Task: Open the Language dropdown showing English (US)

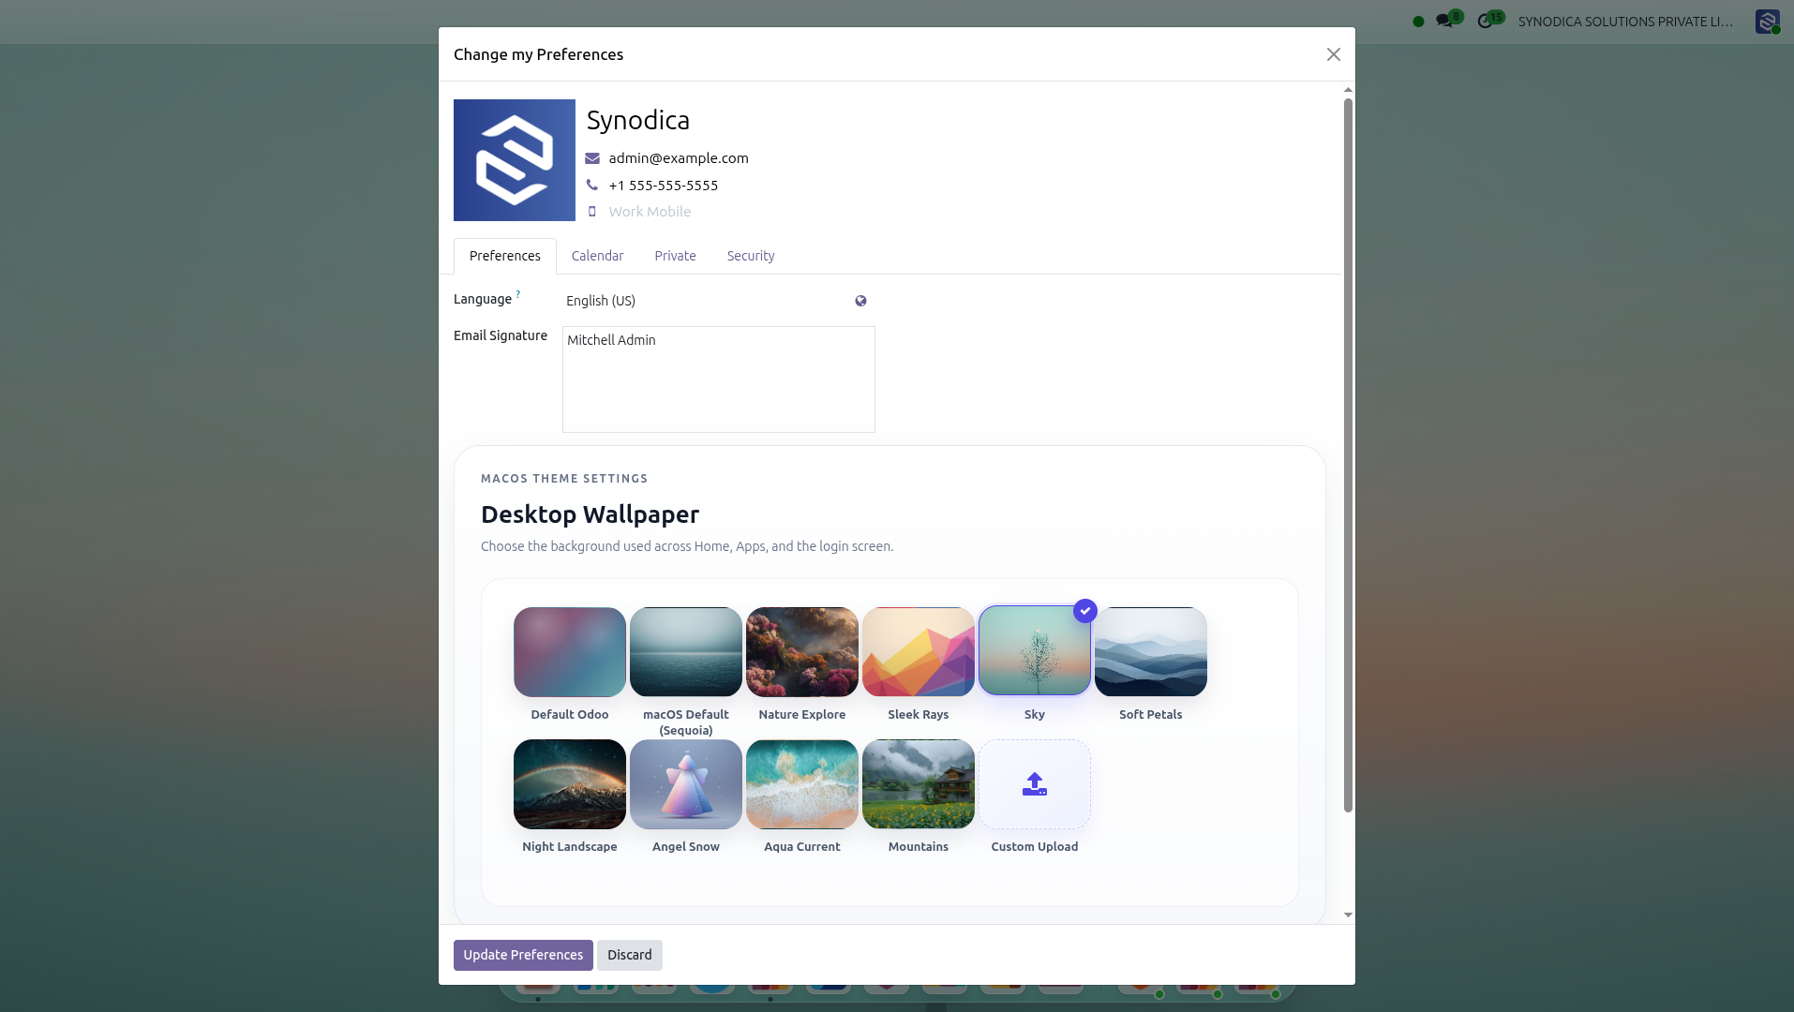Action: click(x=706, y=301)
